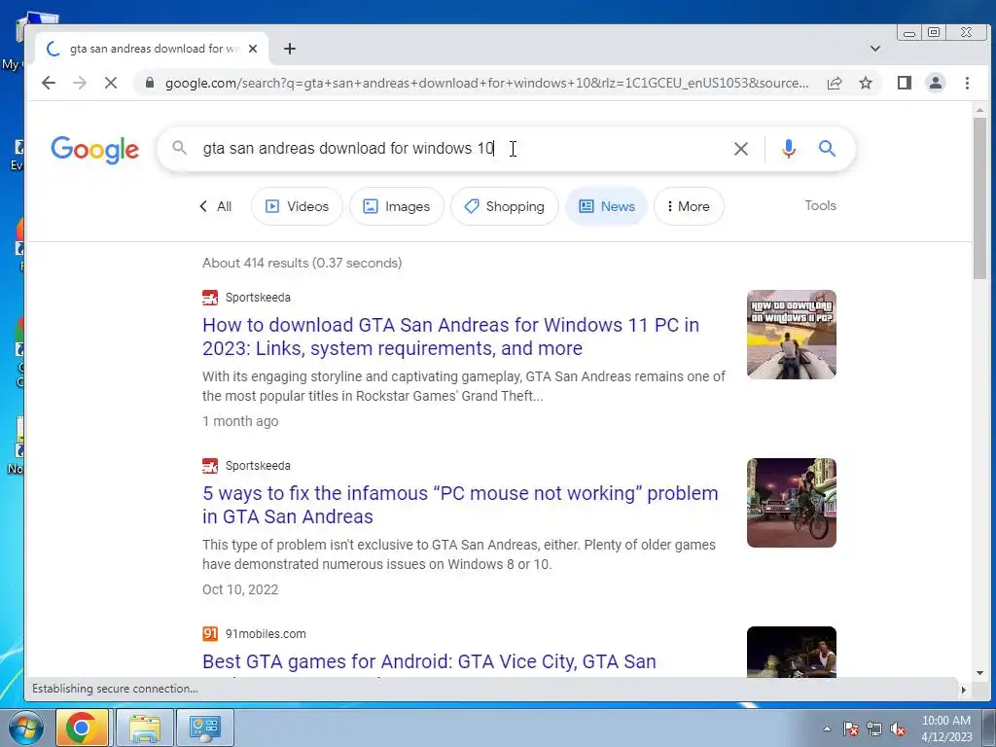
Task: Click the address bar URL
Action: click(486, 83)
